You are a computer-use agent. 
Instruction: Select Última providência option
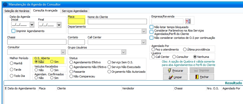(x=185, y=50)
